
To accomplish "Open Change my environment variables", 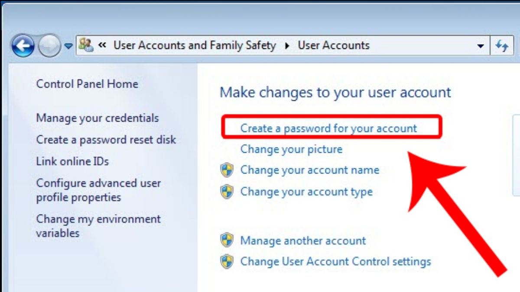I will [98, 226].
